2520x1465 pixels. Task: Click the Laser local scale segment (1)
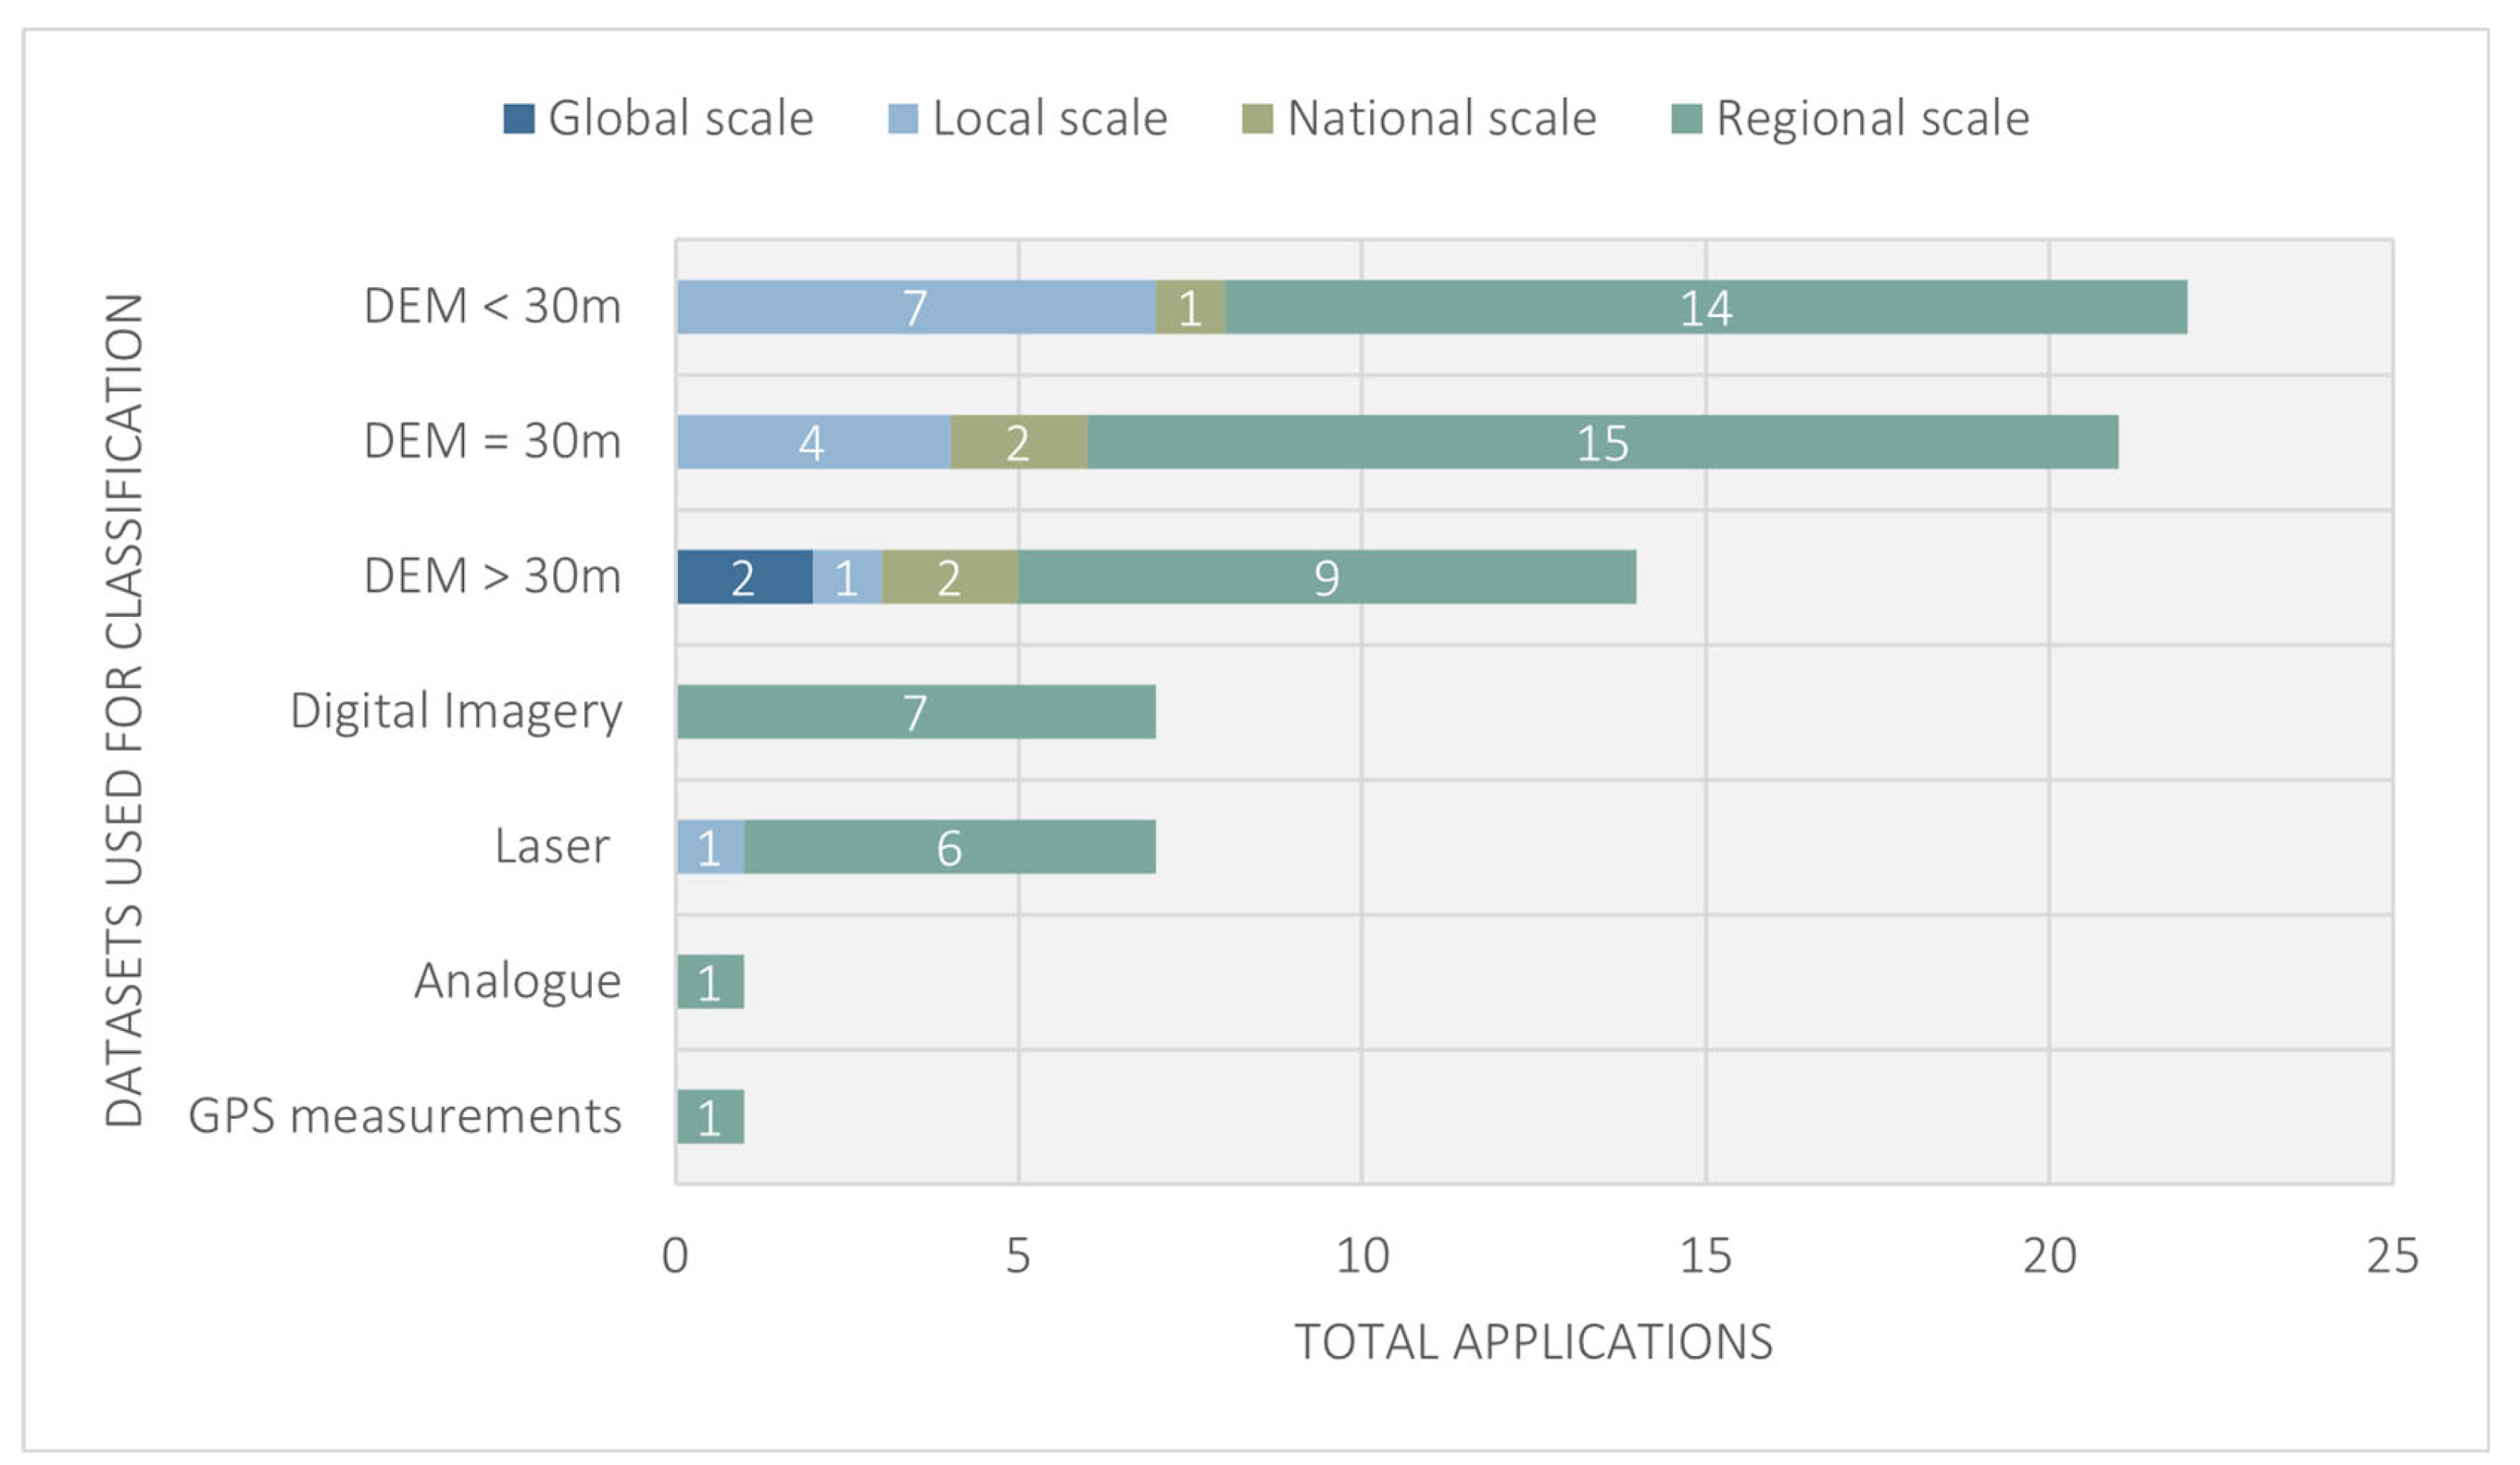(x=710, y=846)
